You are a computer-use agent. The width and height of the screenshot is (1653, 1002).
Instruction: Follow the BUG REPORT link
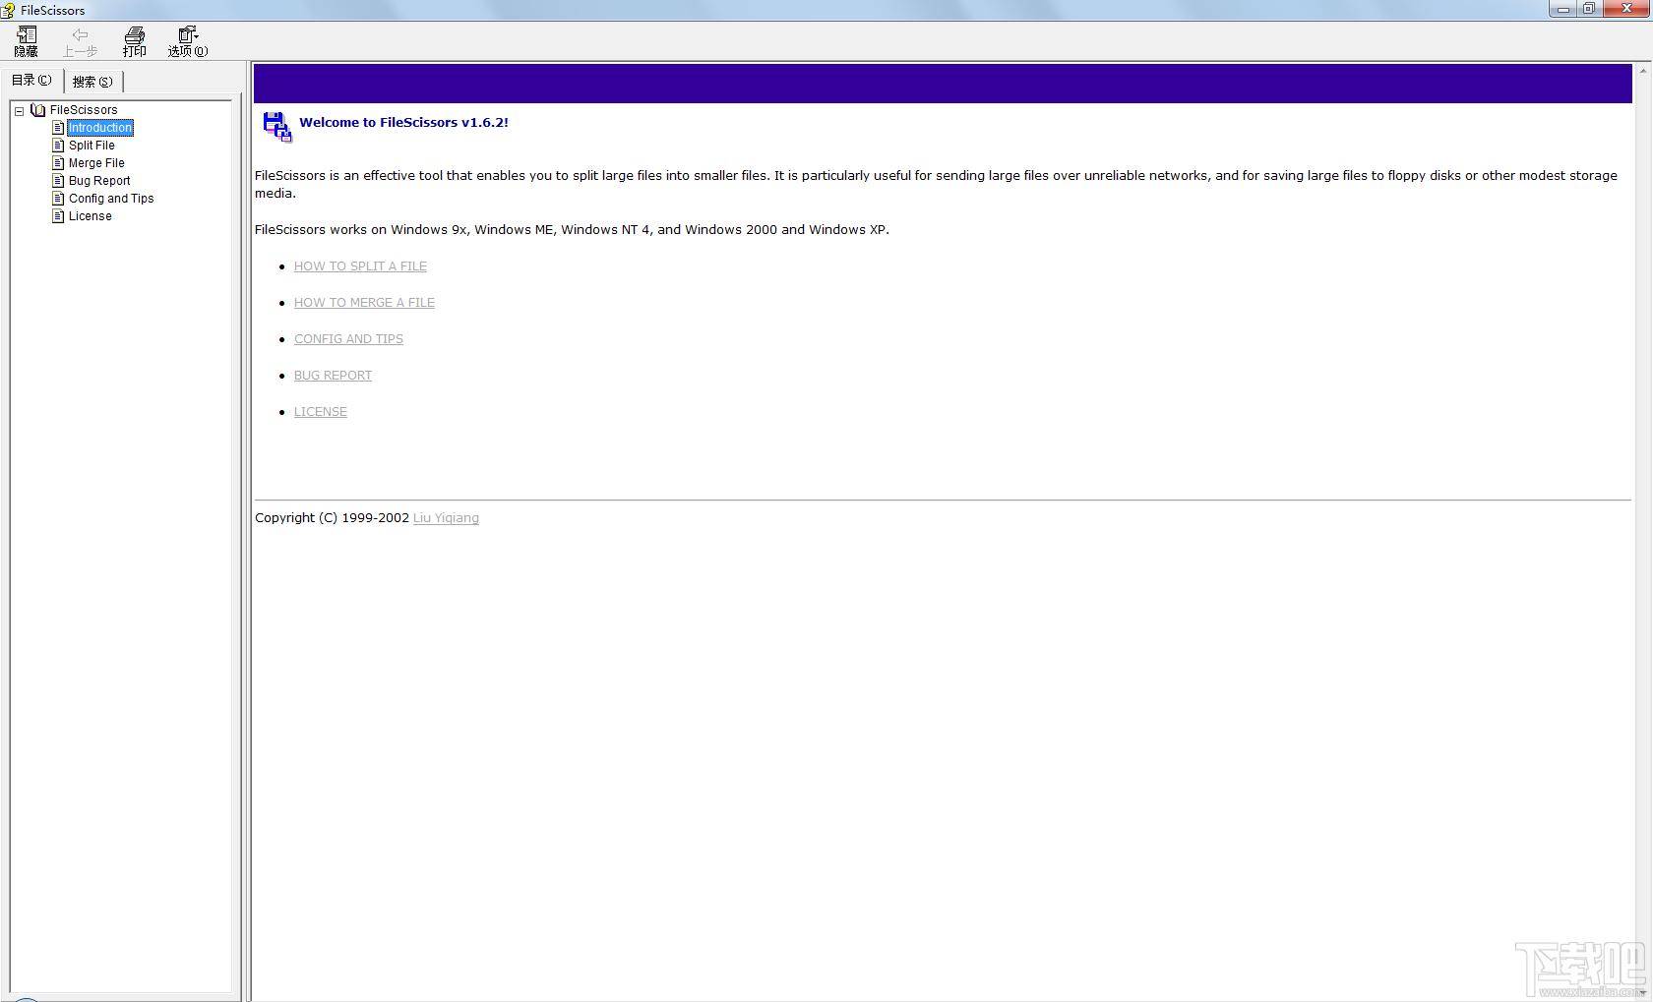point(333,376)
